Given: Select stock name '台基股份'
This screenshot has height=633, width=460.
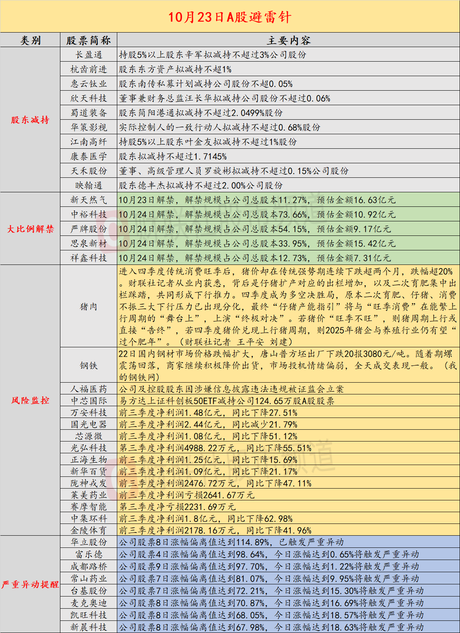Looking at the screenshot, I should pos(89,591).
